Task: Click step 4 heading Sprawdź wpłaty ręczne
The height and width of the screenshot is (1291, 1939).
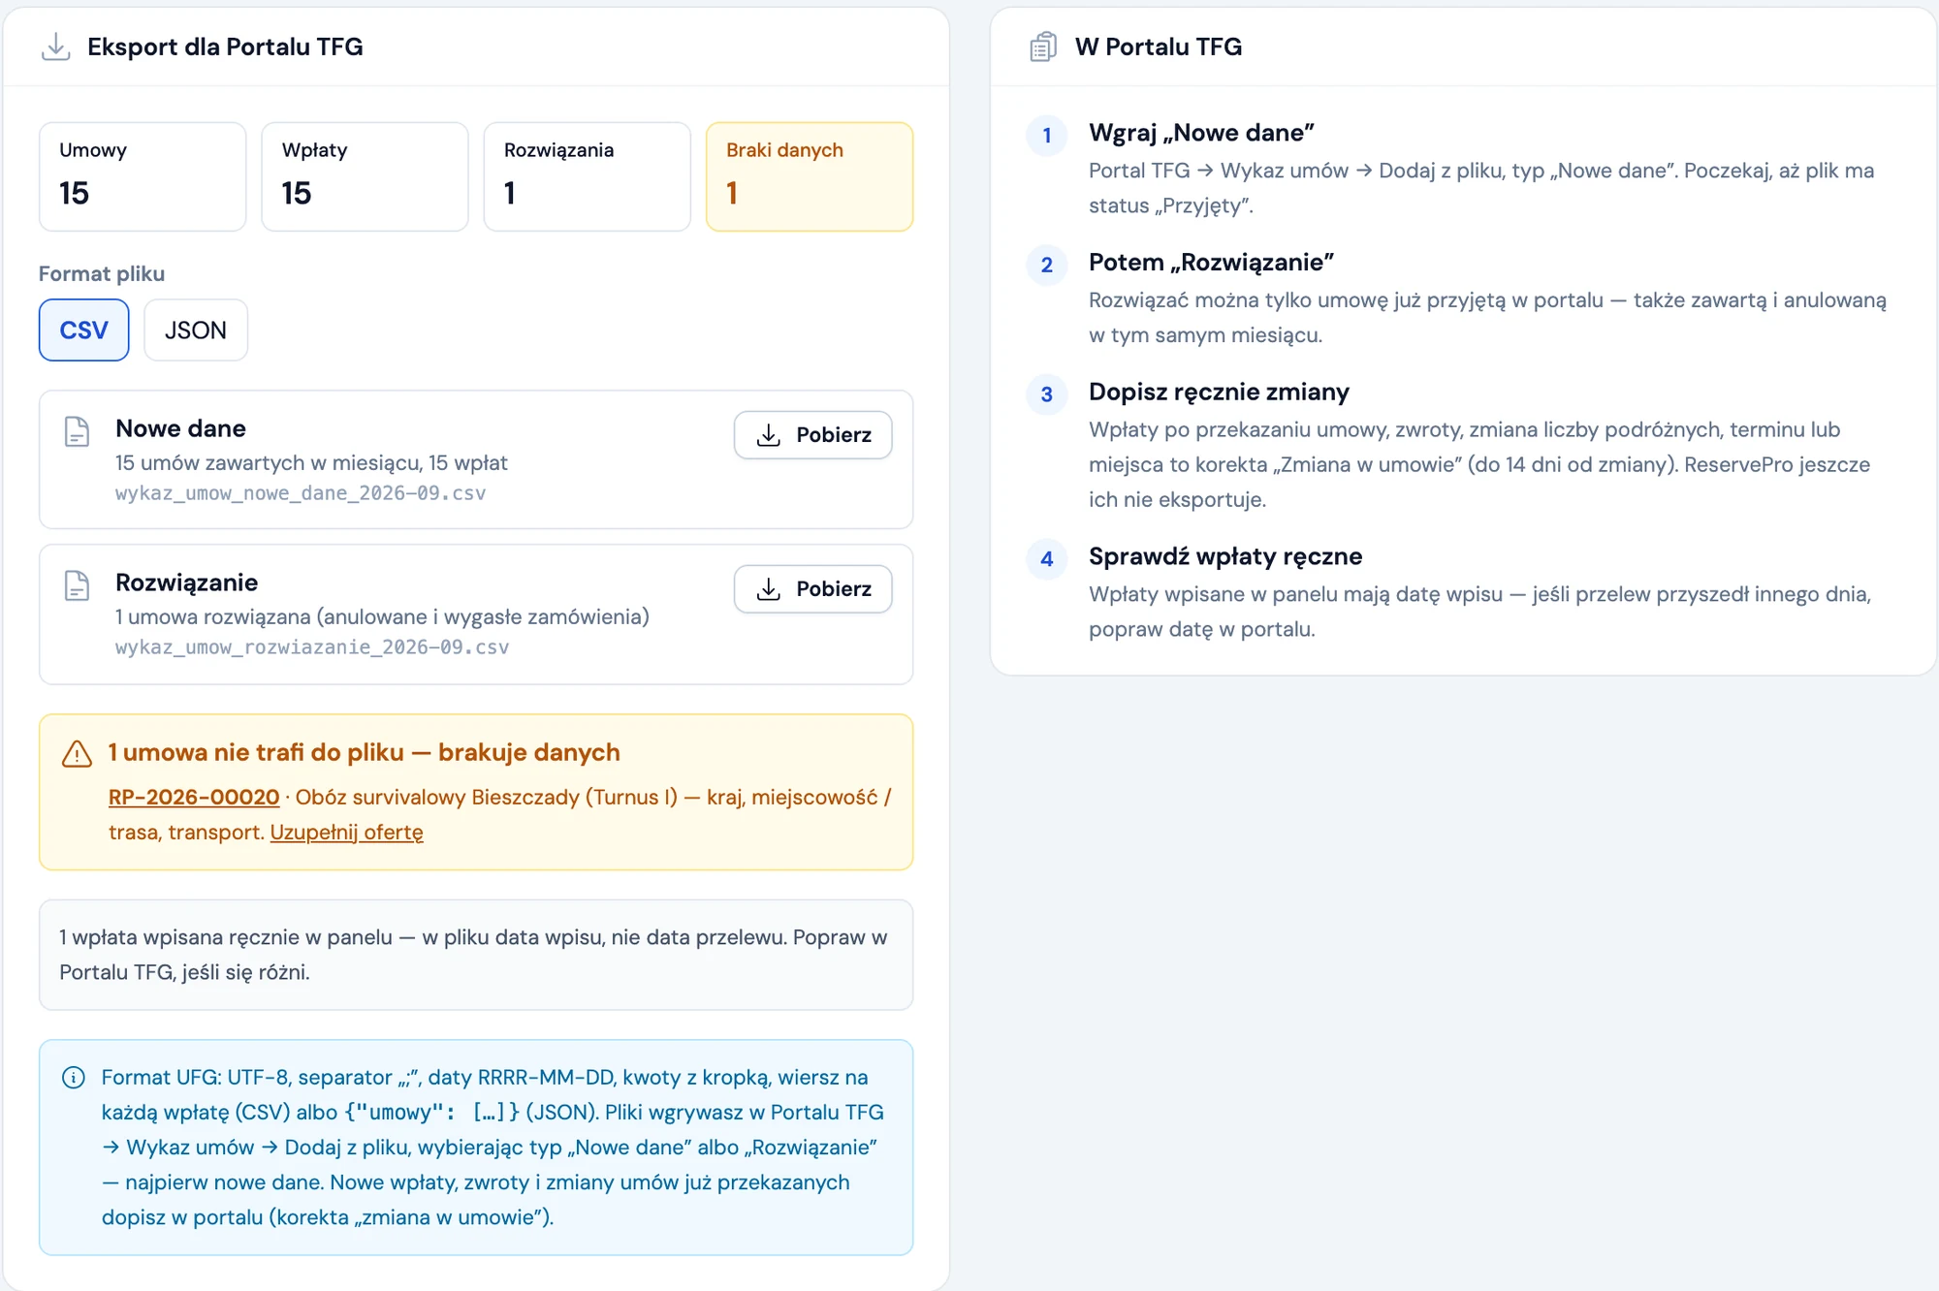Action: (x=1225, y=556)
